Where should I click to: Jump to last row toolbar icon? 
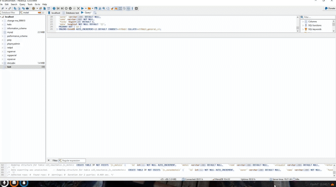coord(62,8)
